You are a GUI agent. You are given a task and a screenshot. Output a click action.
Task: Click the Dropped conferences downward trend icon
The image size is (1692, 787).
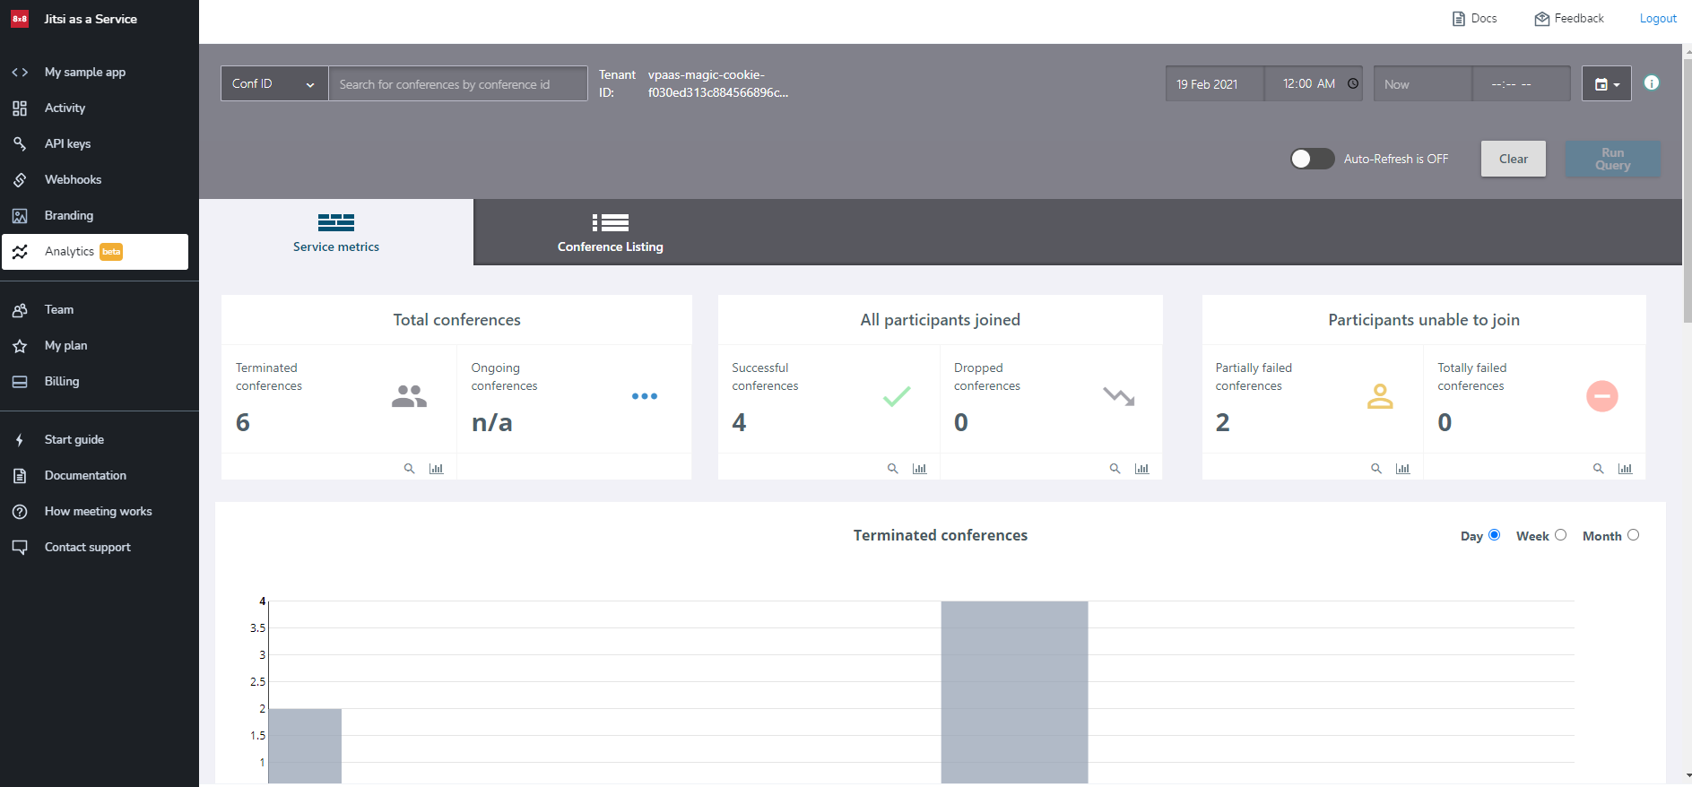1119,396
